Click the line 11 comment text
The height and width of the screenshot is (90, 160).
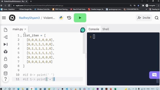point(39,79)
